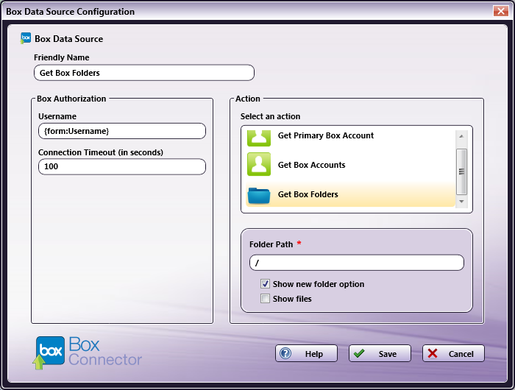Screen dimensions: 515x390
Task: Close the Box Data Source Configuration window
Action: coord(500,11)
